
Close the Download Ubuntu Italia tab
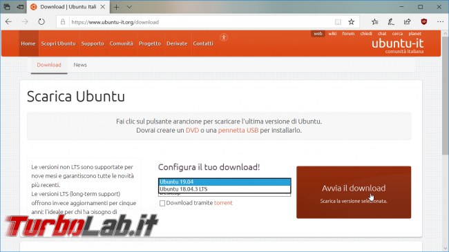[102, 7]
